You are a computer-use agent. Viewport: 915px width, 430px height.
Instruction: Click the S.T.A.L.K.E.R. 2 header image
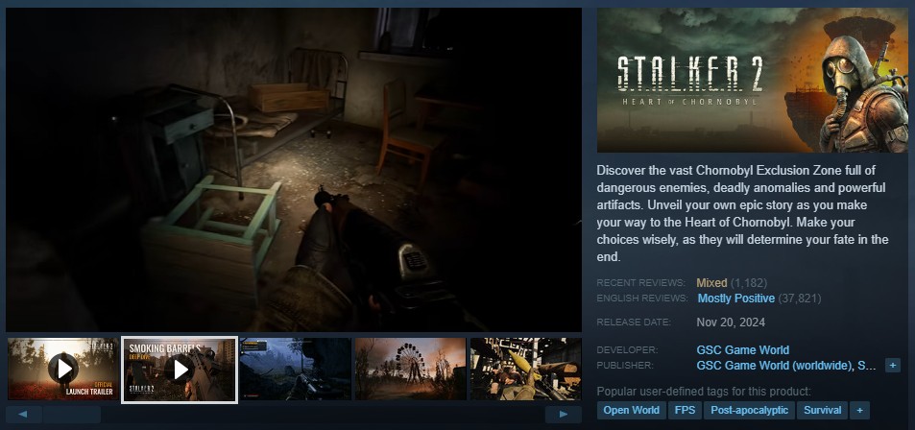point(752,80)
